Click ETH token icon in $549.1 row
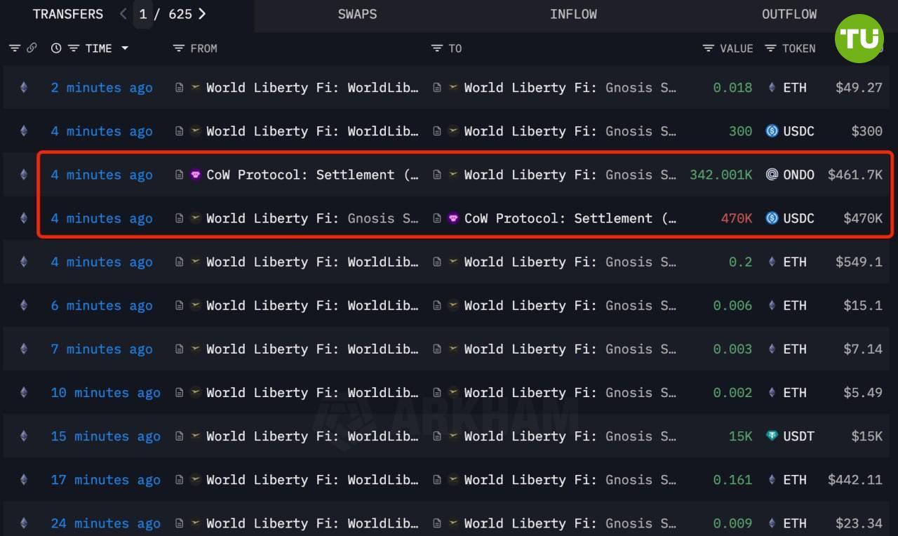The image size is (898, 536). (772, 262)
